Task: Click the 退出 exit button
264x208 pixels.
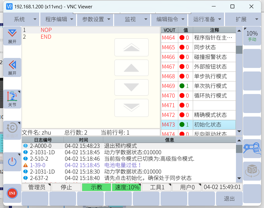Action: (229, 199)
